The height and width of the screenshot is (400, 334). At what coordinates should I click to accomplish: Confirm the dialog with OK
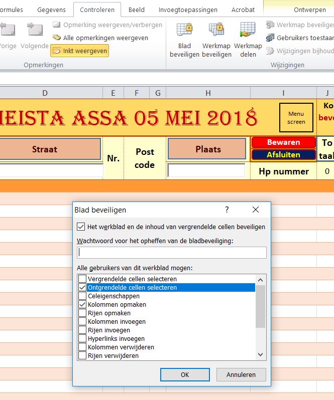(185, 374)
